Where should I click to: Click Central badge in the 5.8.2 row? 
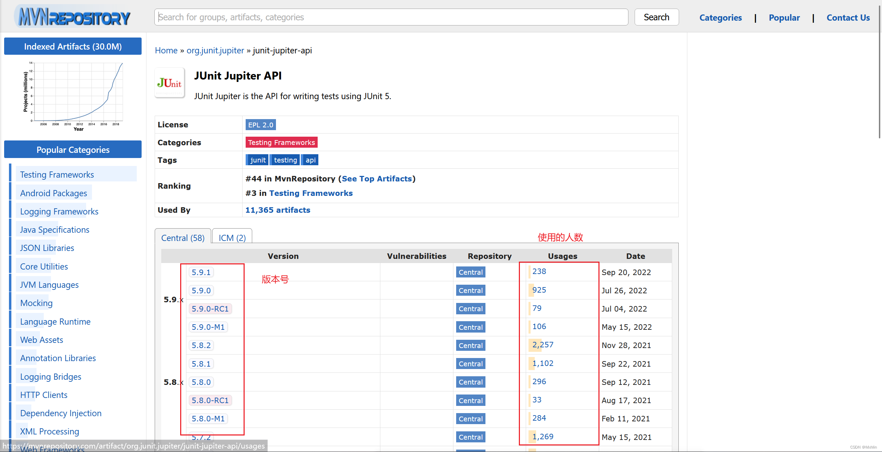click(x=471, y=345)
